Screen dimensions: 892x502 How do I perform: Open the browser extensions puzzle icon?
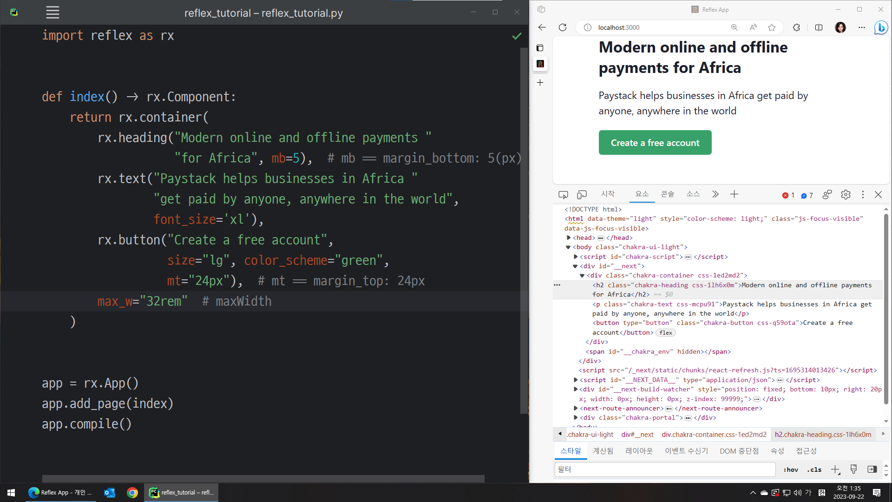(796, 27)
